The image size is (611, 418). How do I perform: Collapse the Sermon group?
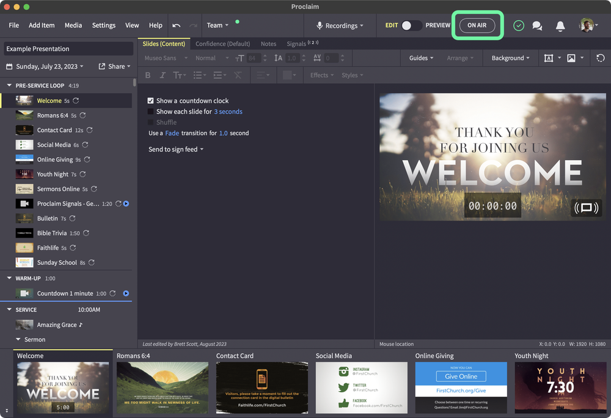pos(18,339)
